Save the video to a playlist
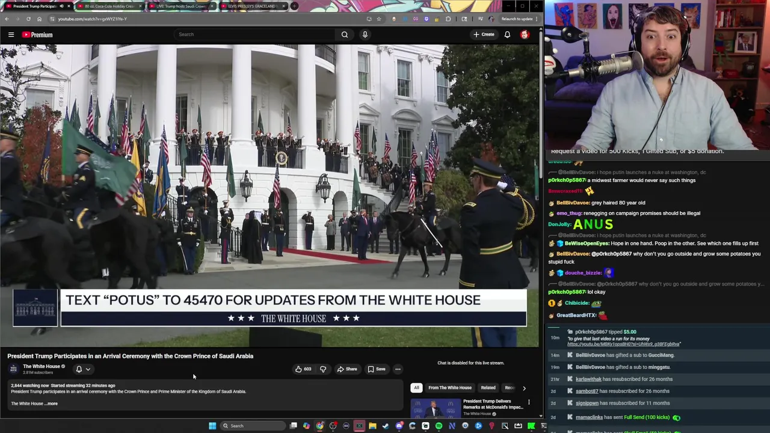 pyautogui.click(x=377, y=369)
